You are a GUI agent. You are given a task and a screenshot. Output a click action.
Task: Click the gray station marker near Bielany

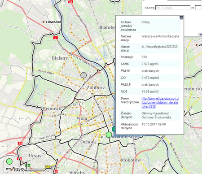pos(83,75)
